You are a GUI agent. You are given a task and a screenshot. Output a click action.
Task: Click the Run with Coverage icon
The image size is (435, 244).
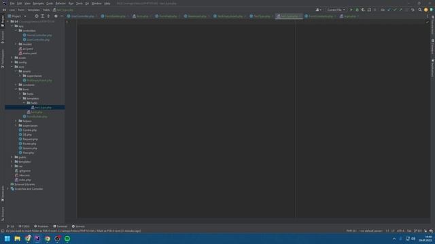tap(363, 9)
